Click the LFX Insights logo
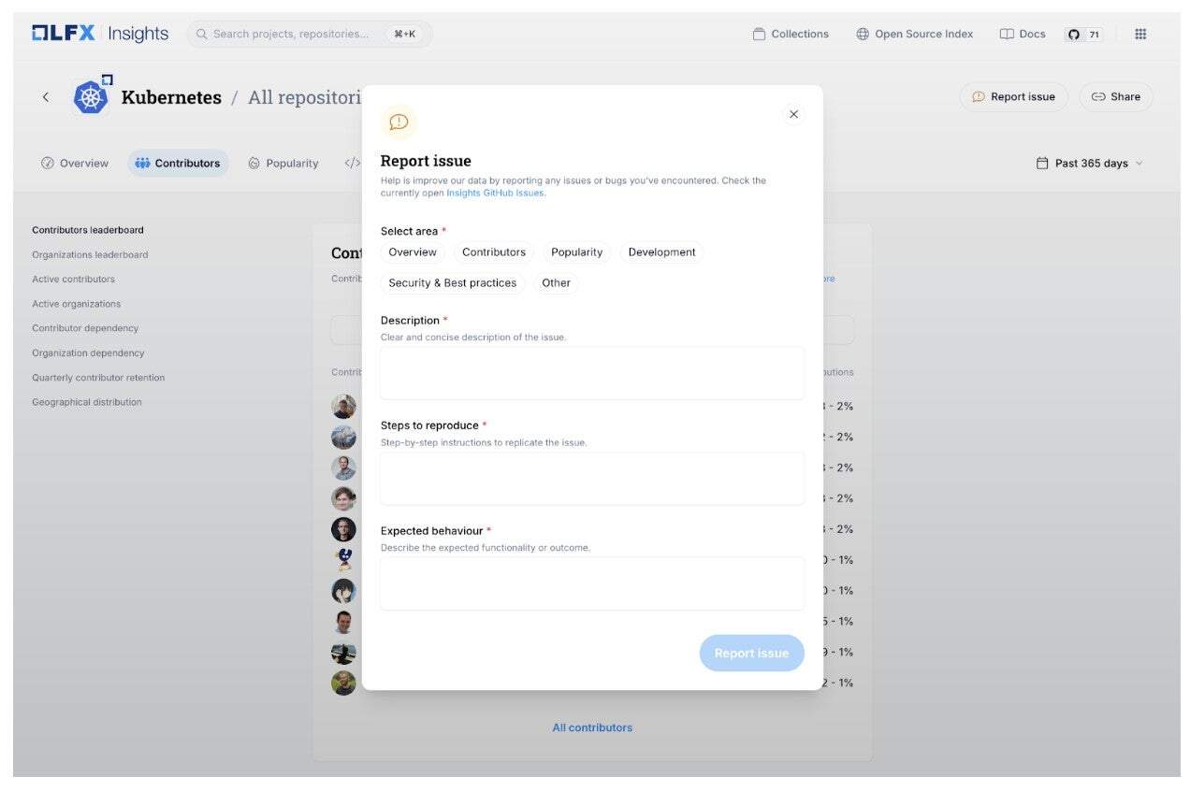The width and height of the screenshot is (1190, 791). click(100, 34)
